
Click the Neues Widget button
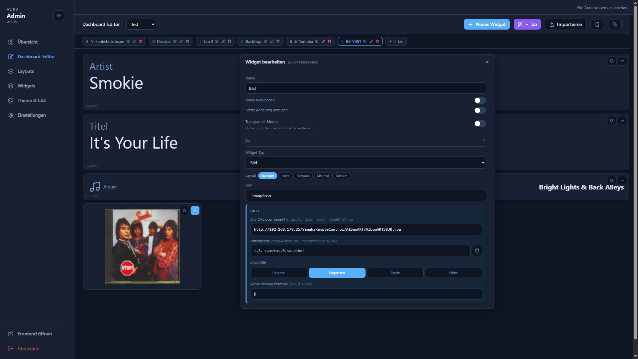click(x=486, y=24)
